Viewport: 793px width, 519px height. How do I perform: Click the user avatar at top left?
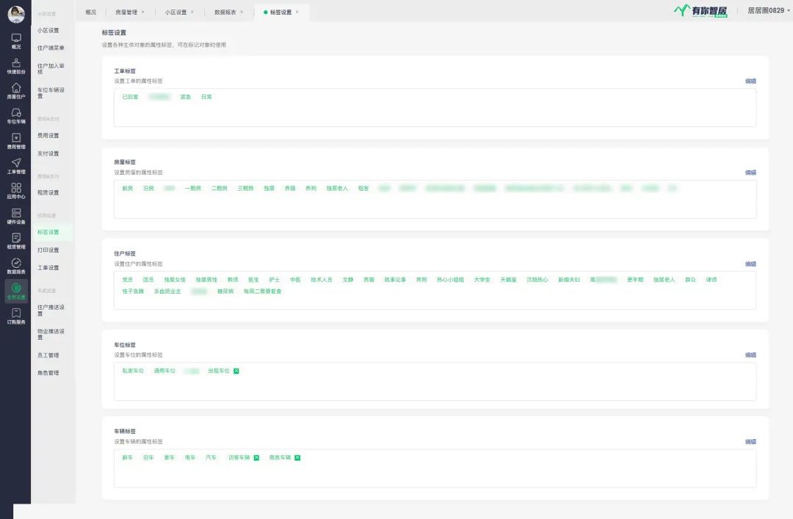[x=15, y=14]
